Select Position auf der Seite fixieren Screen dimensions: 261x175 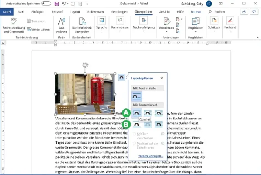pyautogui.click(x=135, y=143)
